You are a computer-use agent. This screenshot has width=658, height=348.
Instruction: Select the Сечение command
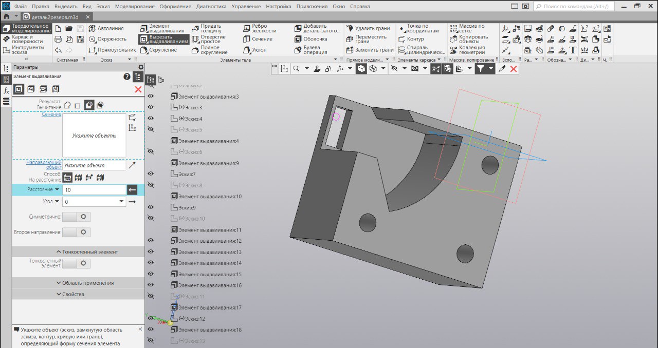pos(258,39)
